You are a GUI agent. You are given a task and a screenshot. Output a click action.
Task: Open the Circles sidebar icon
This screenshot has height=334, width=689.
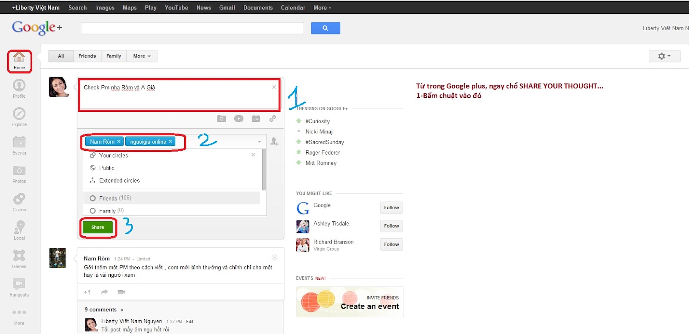click(x=19, y=202)
